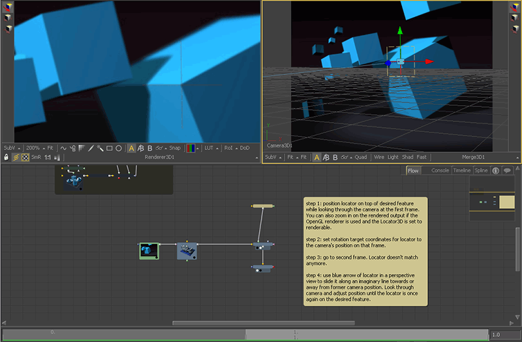This screenshot has height=342, width=522.
Task: Click the SubV button in the Merge3D1 view
Action: (x=271, y=157)
